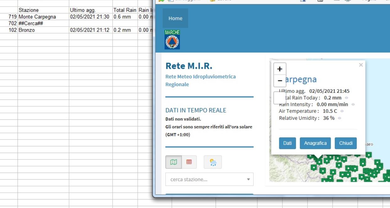Select '02/05/2021 21:12' cell in spreadsheet
The height and width of the screenshot is (208, 390).
91,30
